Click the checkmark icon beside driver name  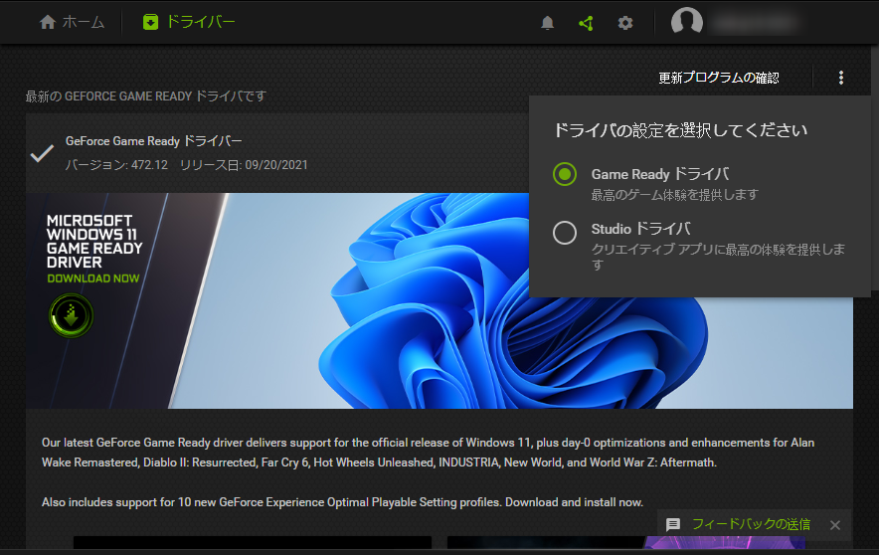[42, 153]
